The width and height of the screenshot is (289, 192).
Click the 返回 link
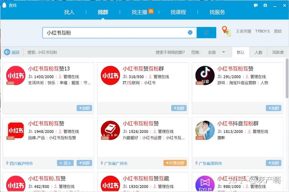tap(15, 52)
